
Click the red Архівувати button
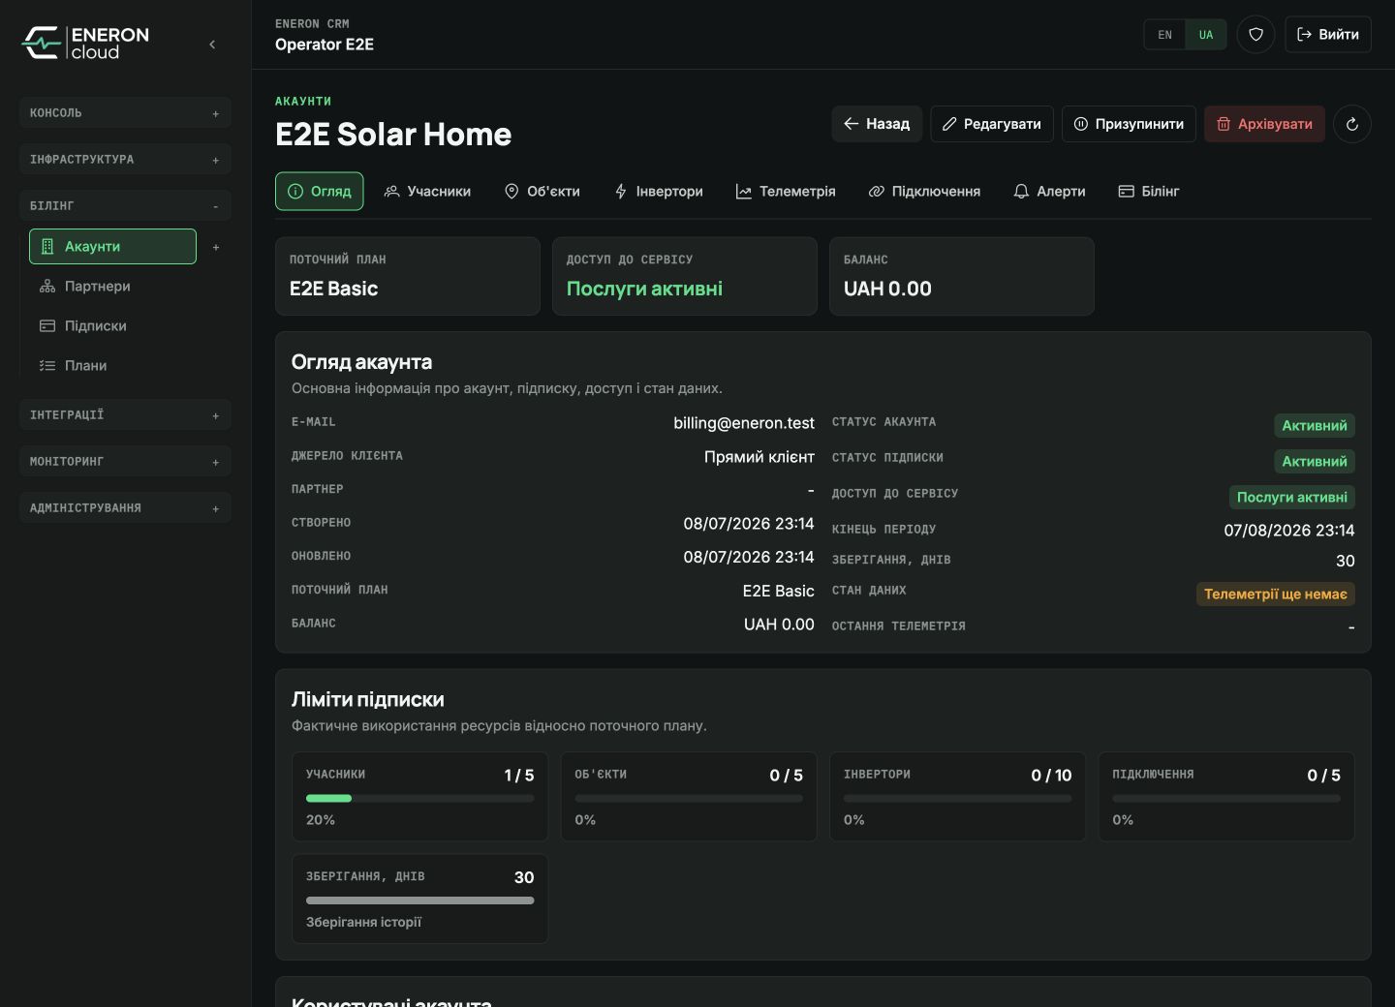[1264, 124]
